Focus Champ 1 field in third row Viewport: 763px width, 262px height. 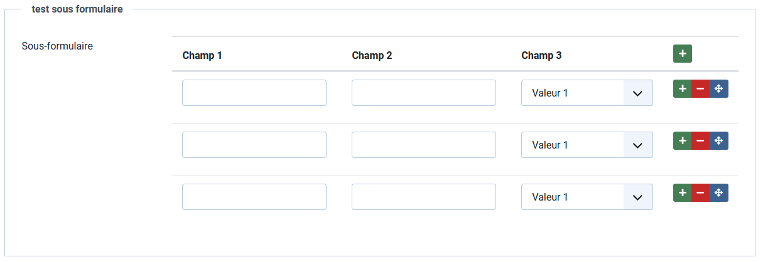tap(254, 197)
